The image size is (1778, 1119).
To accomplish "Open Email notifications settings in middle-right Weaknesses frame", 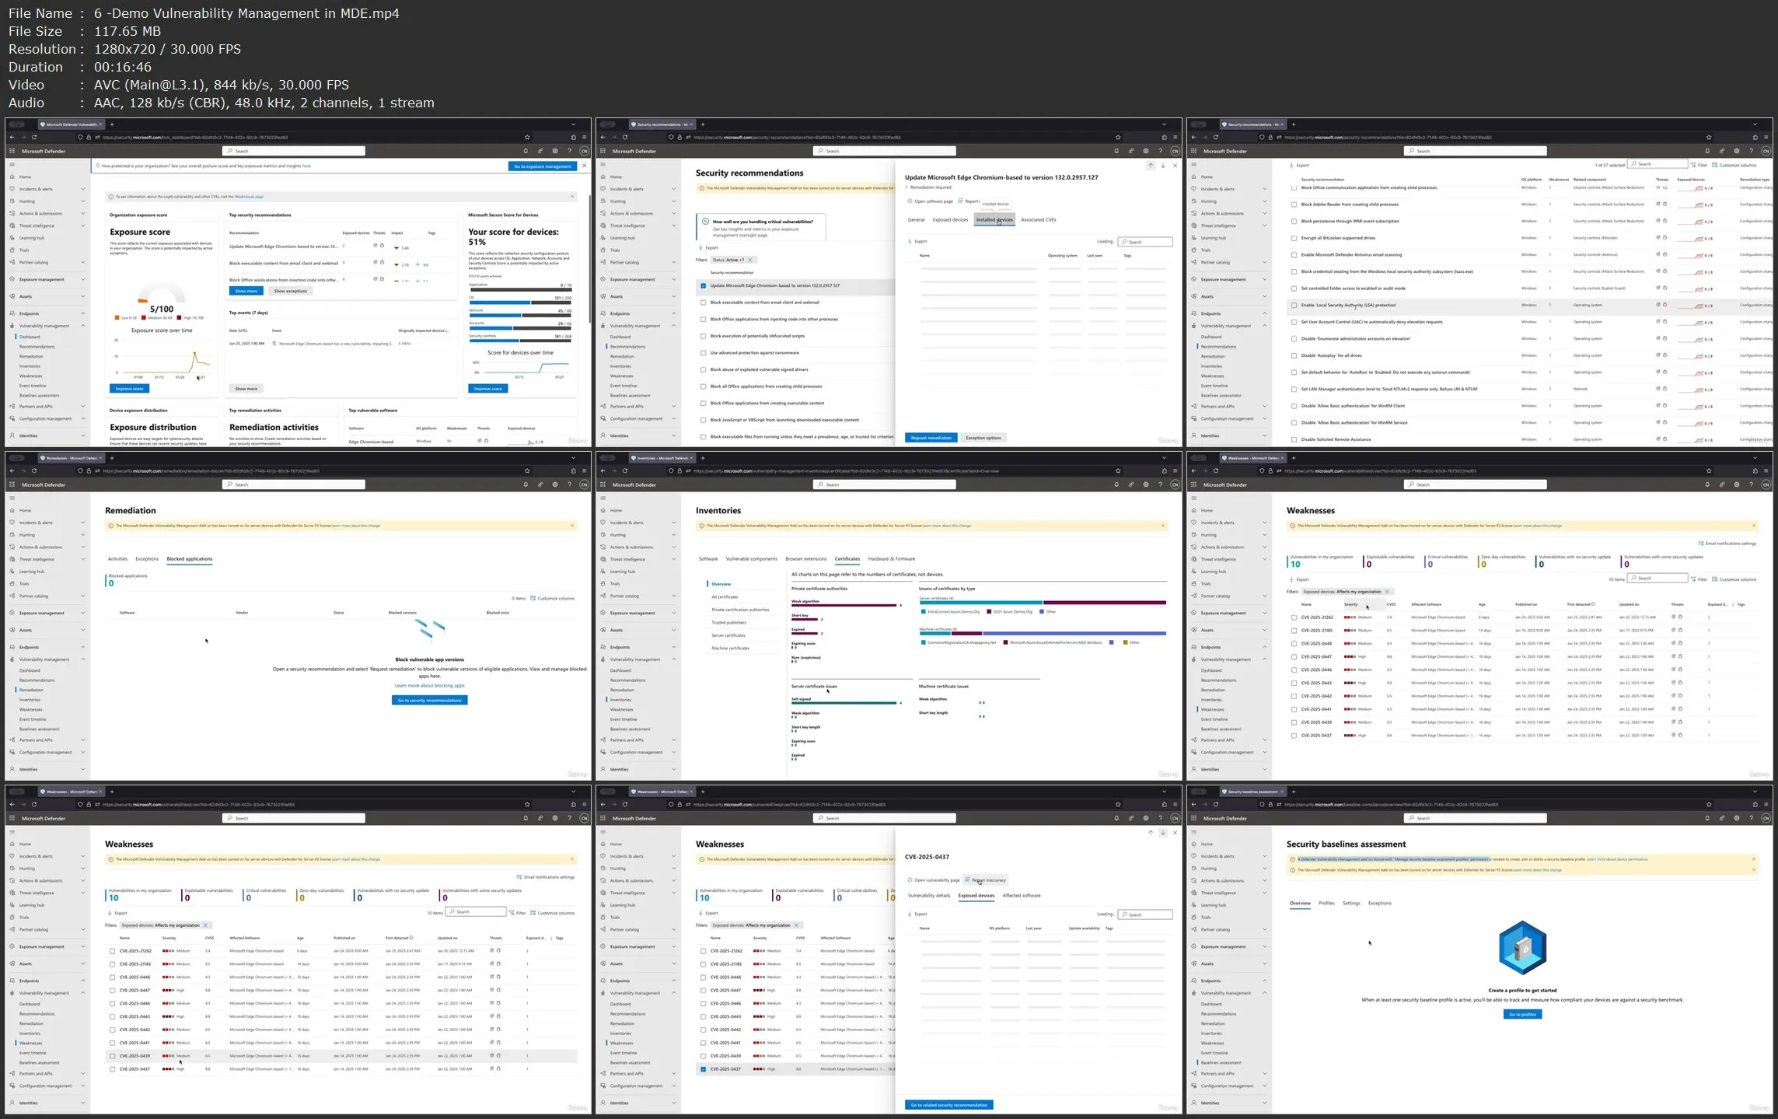I will pyautogui.click(x=1727, y=544).
